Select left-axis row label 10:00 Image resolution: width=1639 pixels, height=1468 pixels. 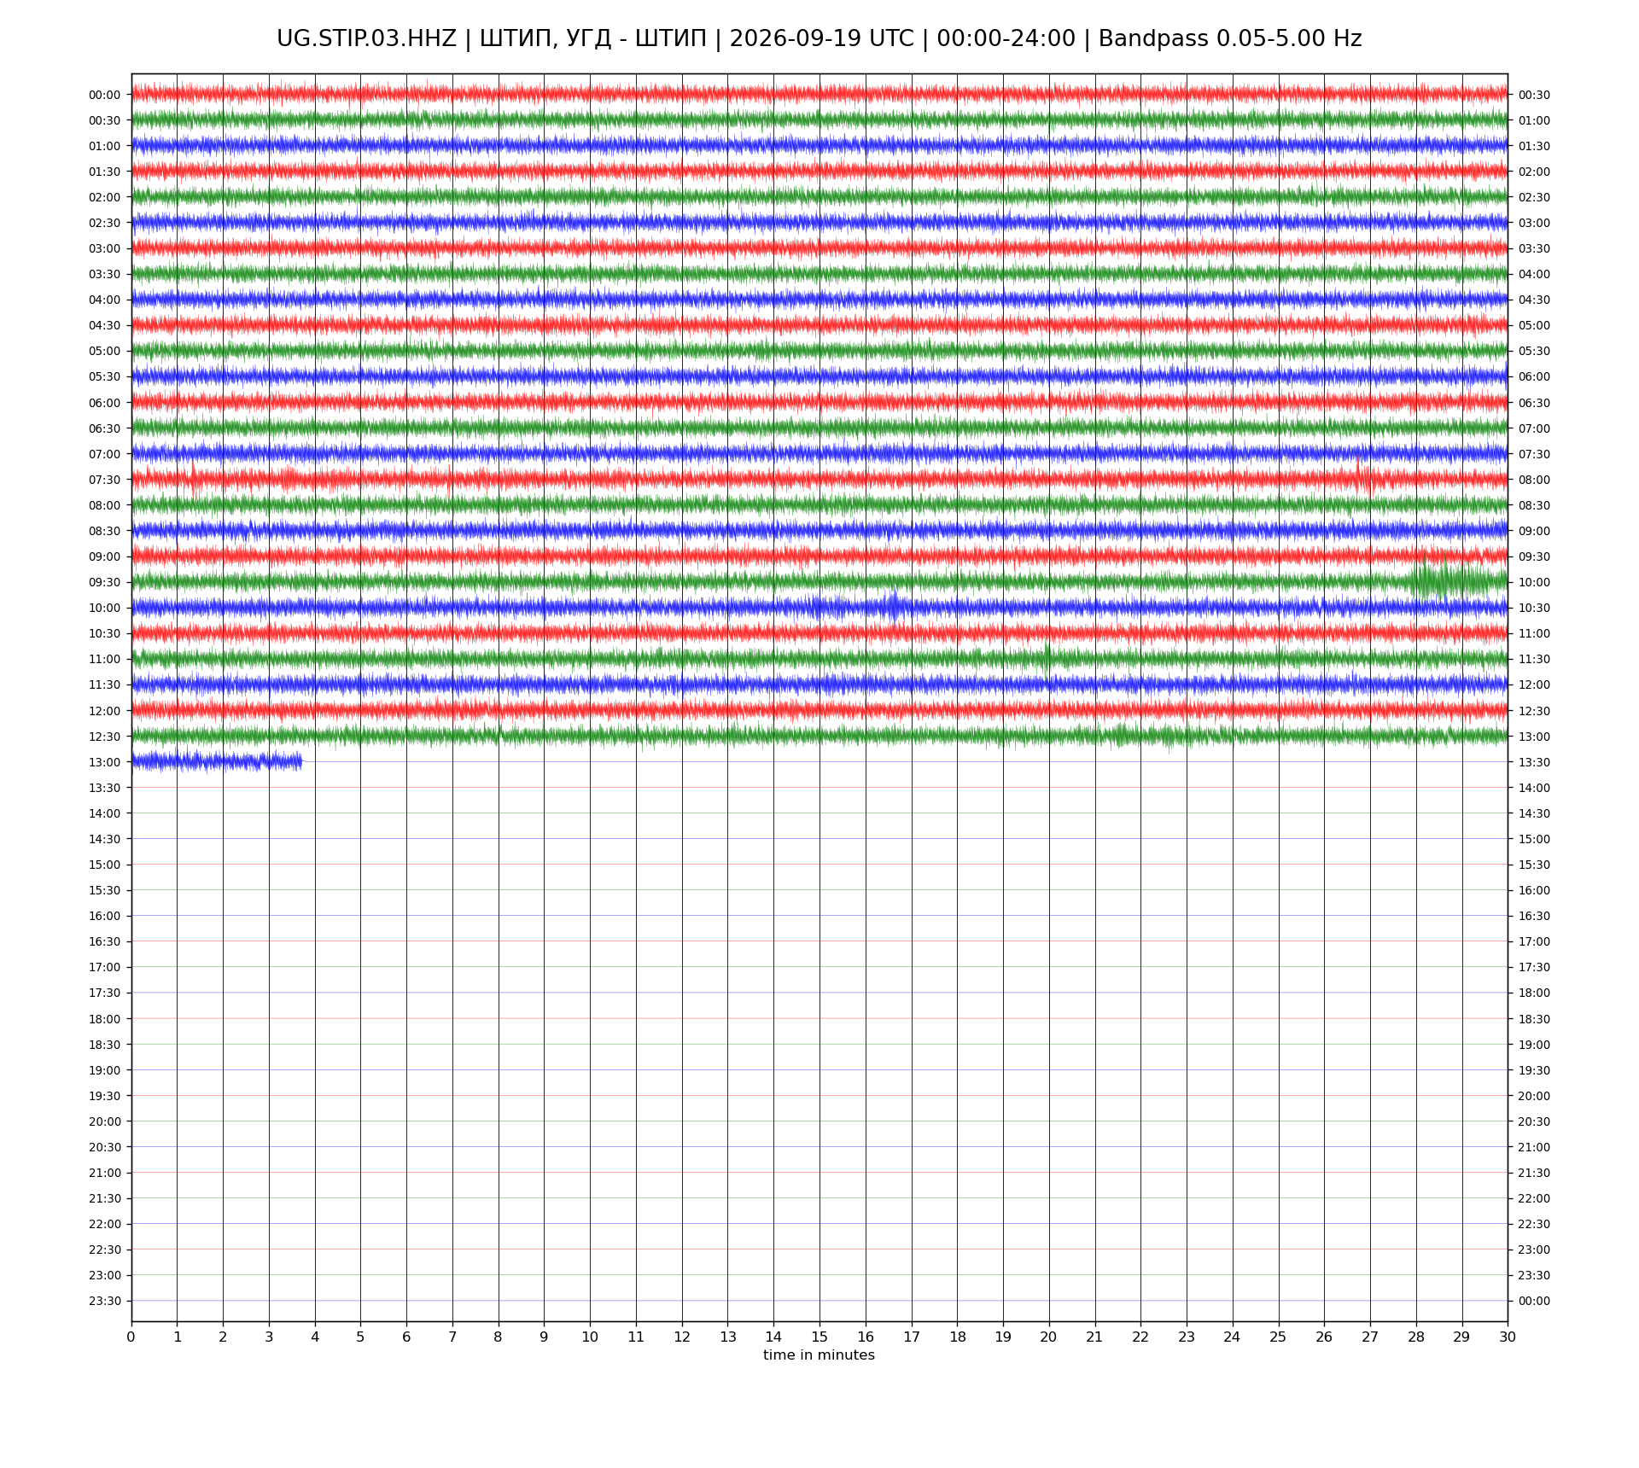pos(105,608)
